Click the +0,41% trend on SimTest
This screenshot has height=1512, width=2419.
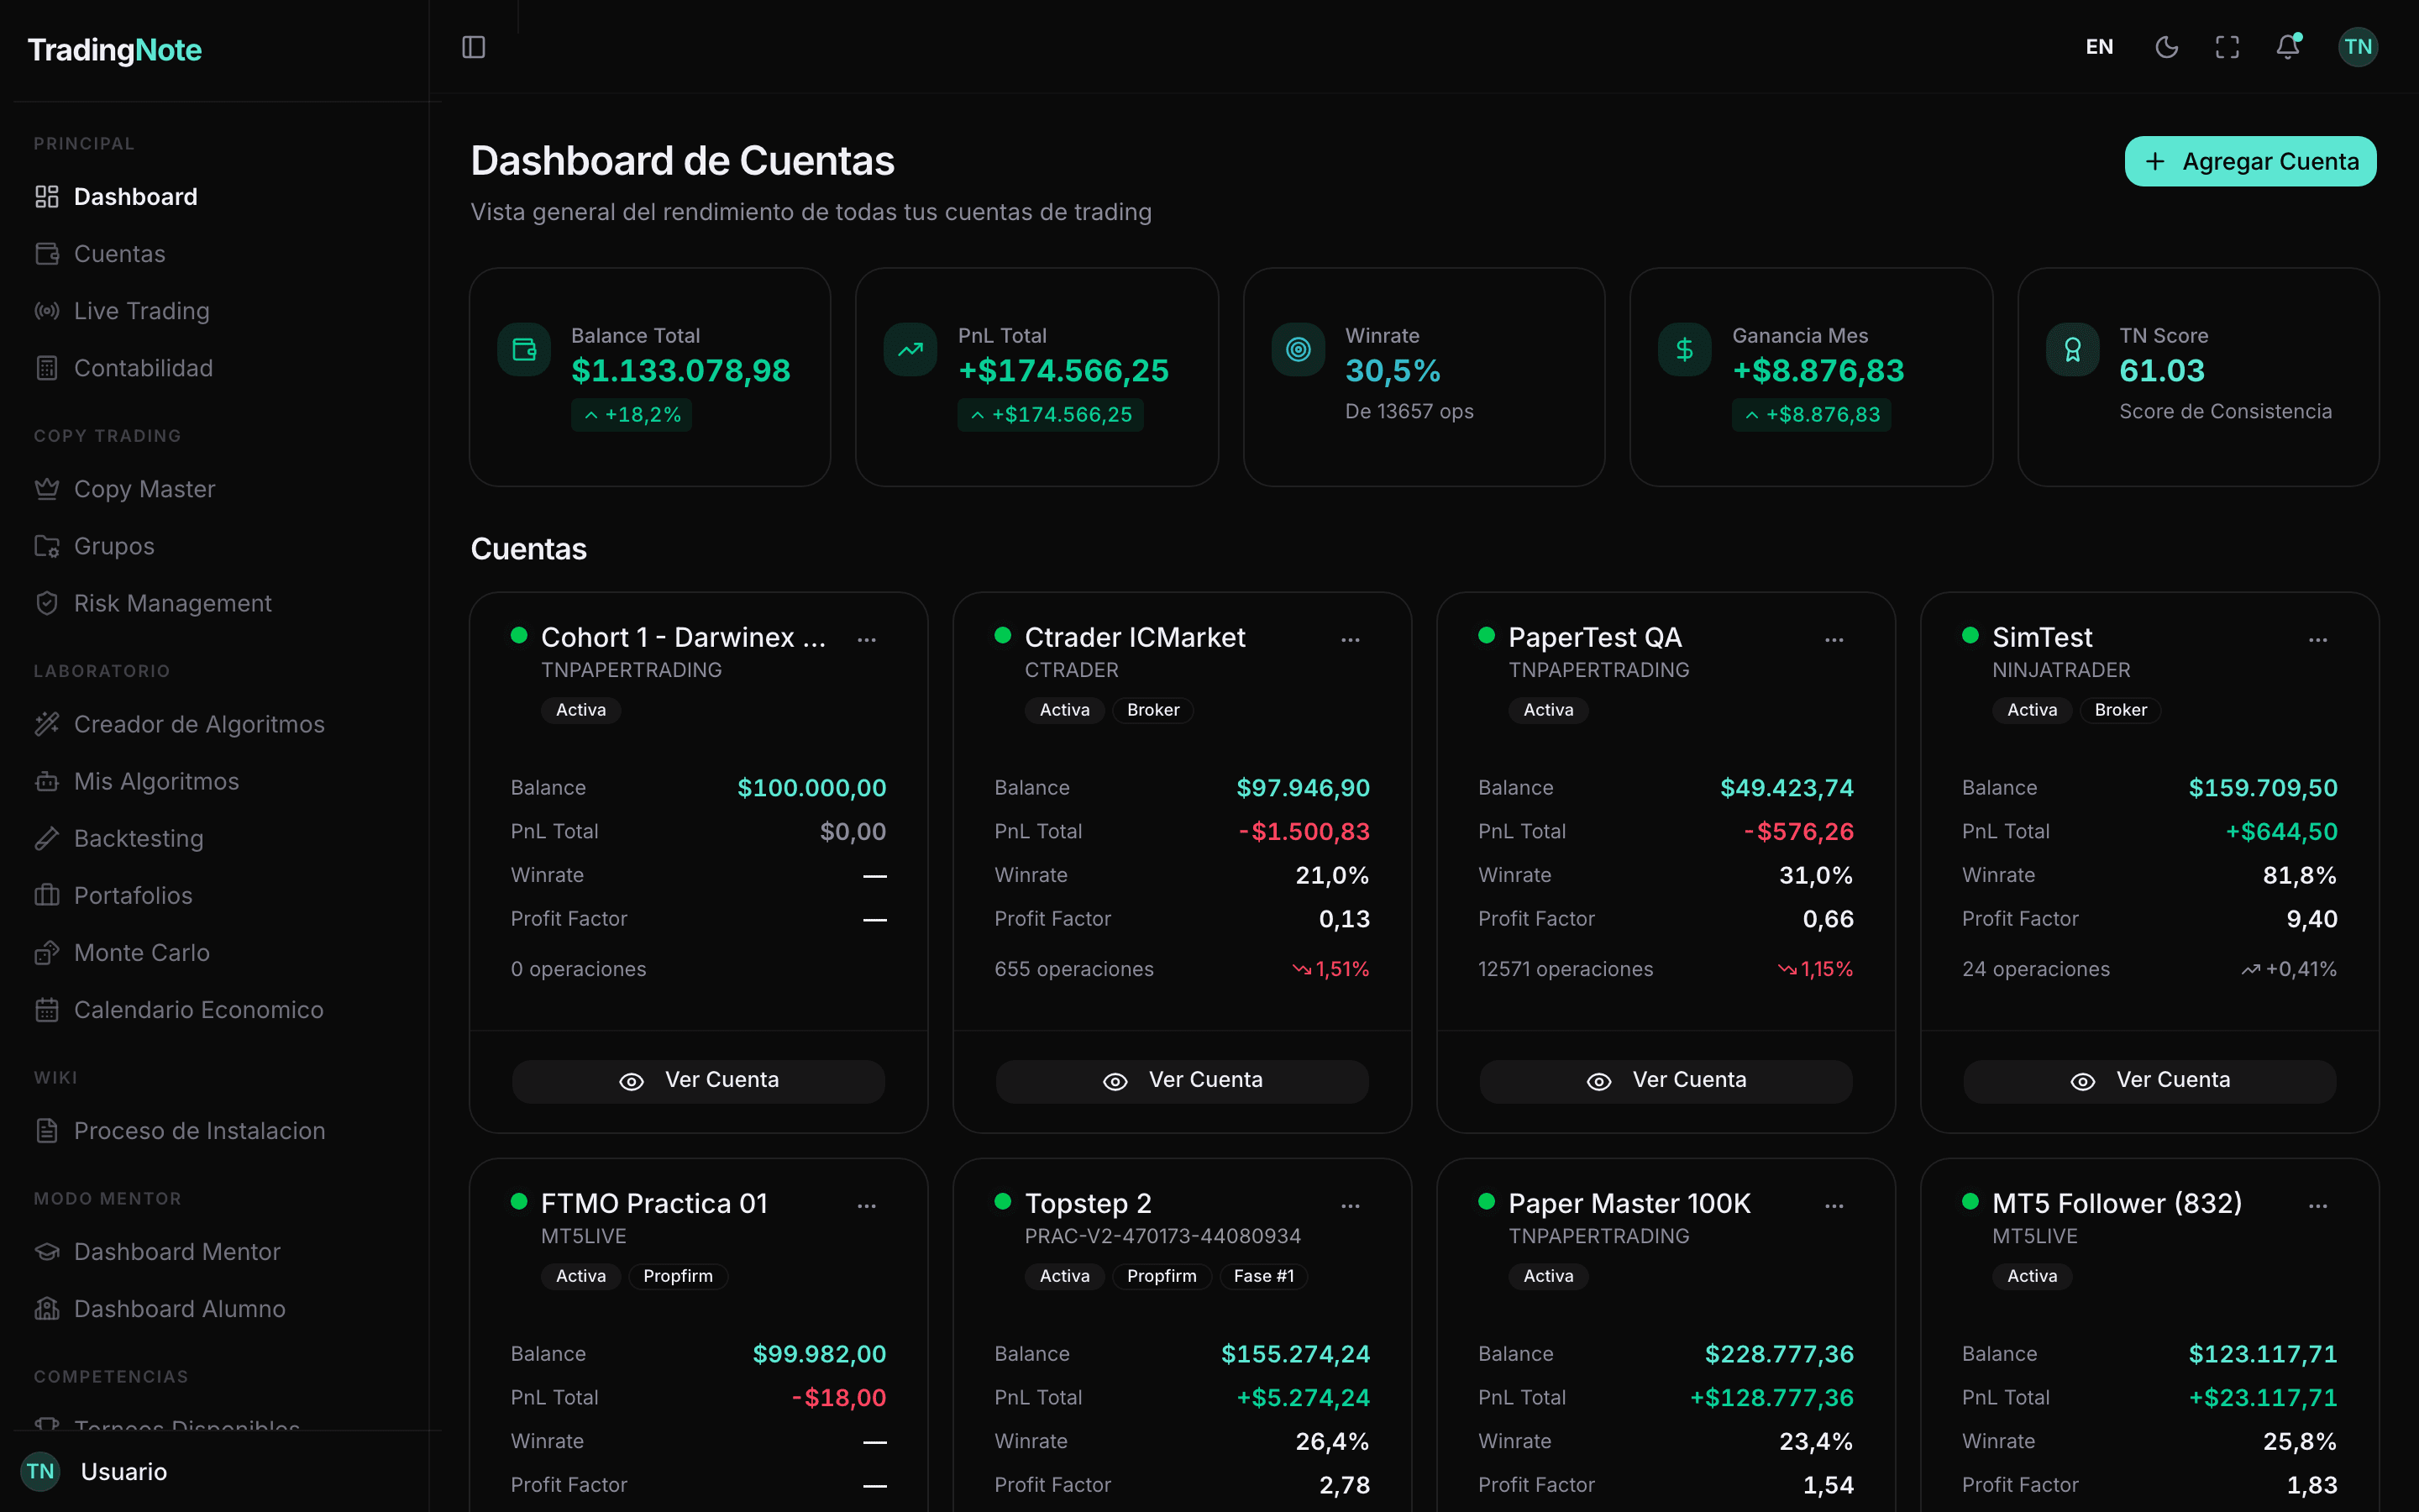click(x=2289, y=969)
